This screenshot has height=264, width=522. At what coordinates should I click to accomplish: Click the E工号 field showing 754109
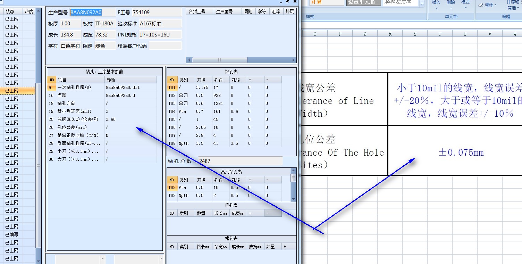(157, 12)
